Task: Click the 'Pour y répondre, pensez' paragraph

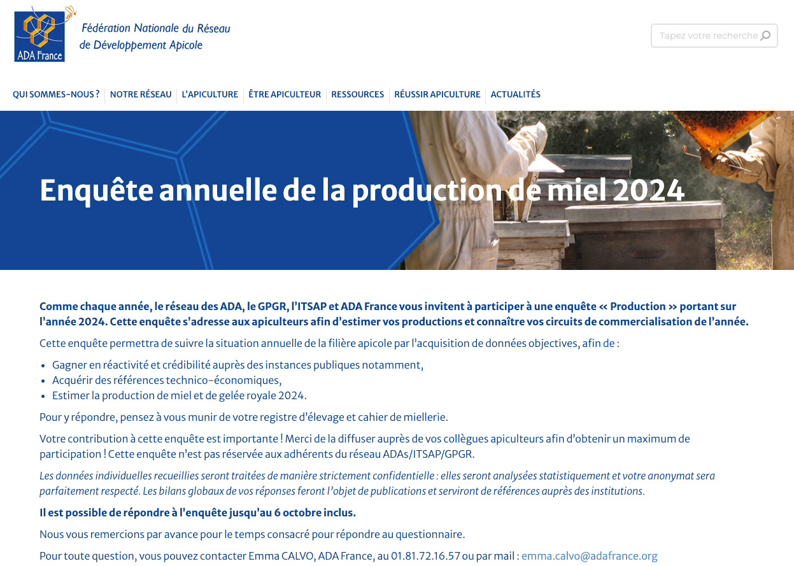Action: pyautogui.click(x=244, y=417)
